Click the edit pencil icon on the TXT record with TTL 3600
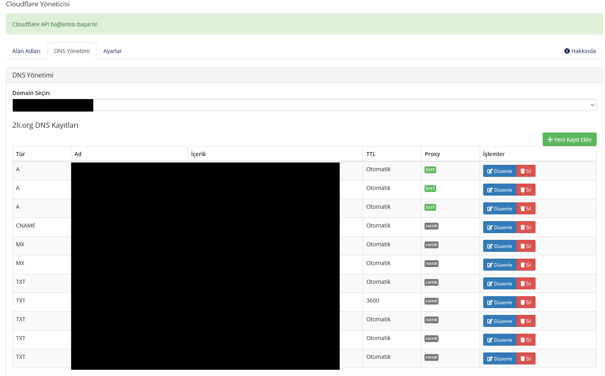 pyautogui.click(x=490, y=302)
